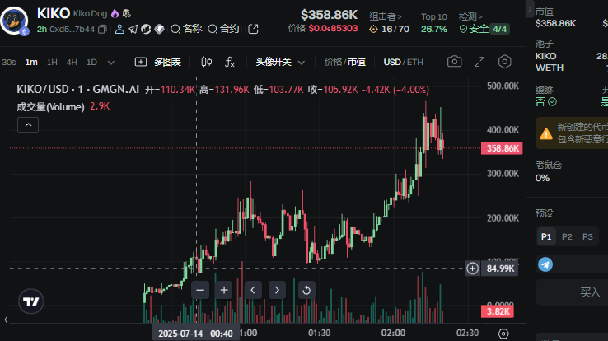
Task: Select the 4H timeframe
Action: coord(72,63)
